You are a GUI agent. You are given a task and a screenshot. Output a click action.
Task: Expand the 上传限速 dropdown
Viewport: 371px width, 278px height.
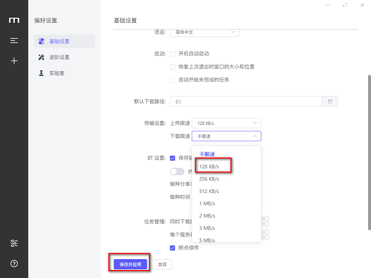click(x=227, y=123)
